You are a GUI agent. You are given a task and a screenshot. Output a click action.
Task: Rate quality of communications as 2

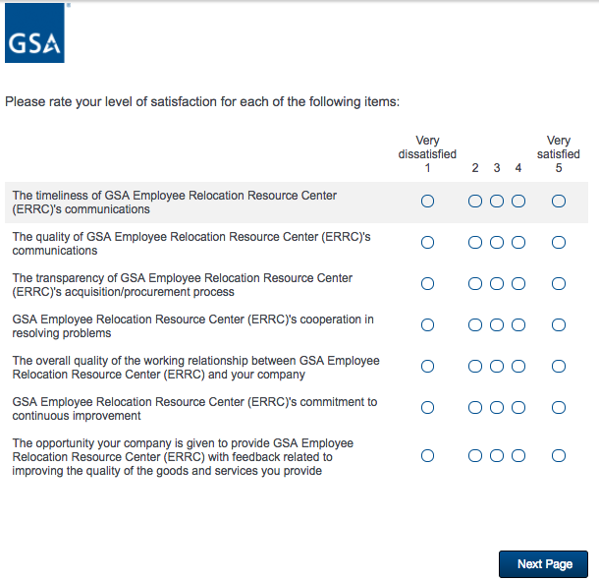(475, 243)
